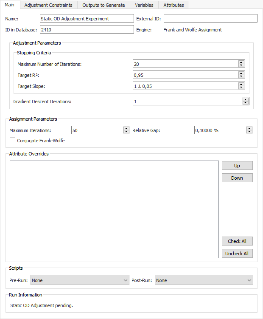Open the Post-Run script dropdown
The image size is (263, 319).
pos(204,280)
